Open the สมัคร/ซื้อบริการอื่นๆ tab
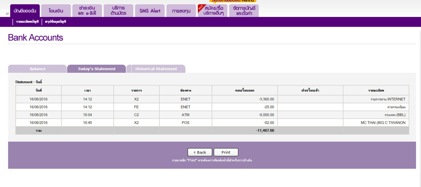The height and width of the screenshot is (187, 421). tap(214, 11)
